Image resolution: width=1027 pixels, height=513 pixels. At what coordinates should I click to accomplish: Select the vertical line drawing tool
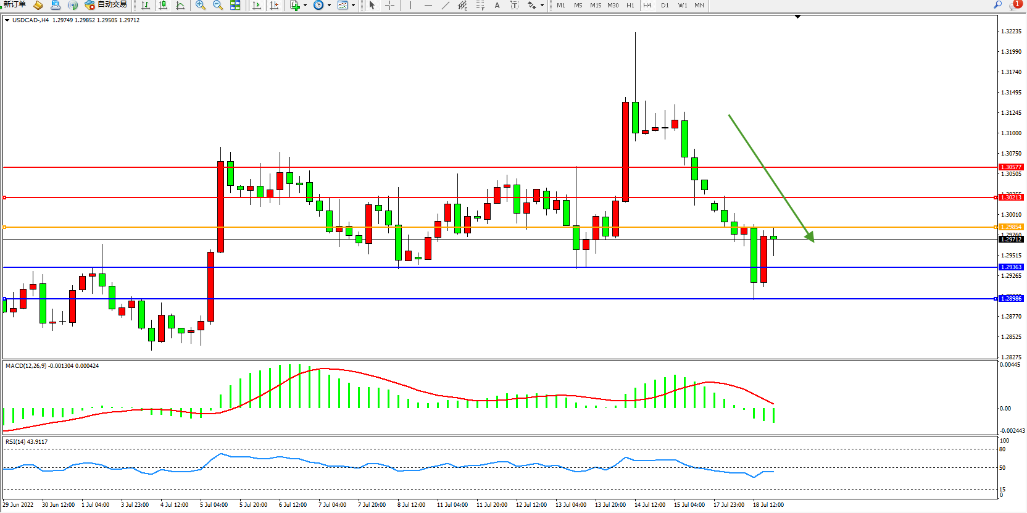[410, 5]
